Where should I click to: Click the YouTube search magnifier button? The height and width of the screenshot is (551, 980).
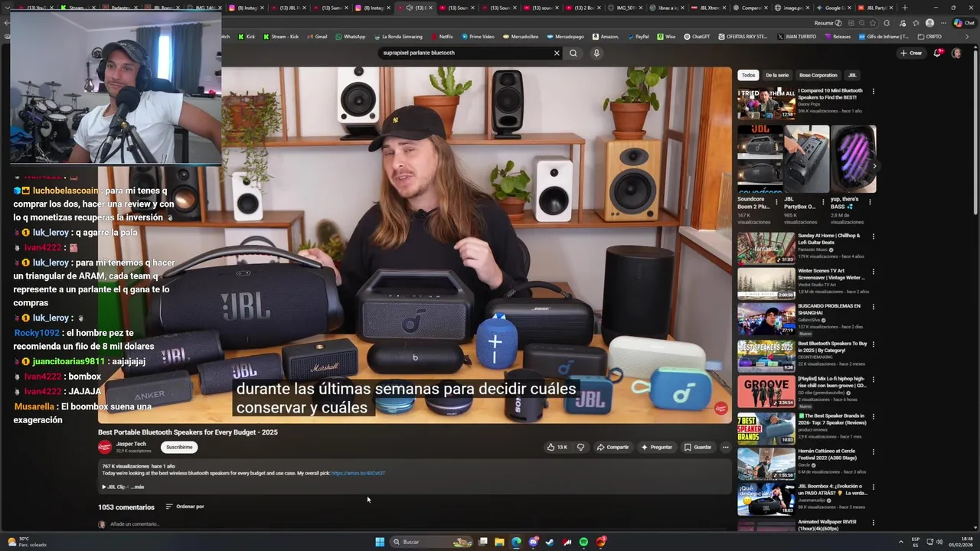(573, 53)
